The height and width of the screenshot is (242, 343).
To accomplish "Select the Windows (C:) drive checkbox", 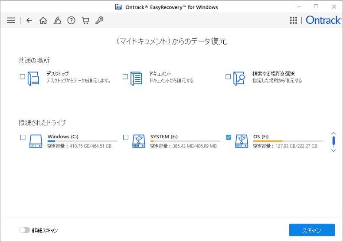I will click(23, 137).
